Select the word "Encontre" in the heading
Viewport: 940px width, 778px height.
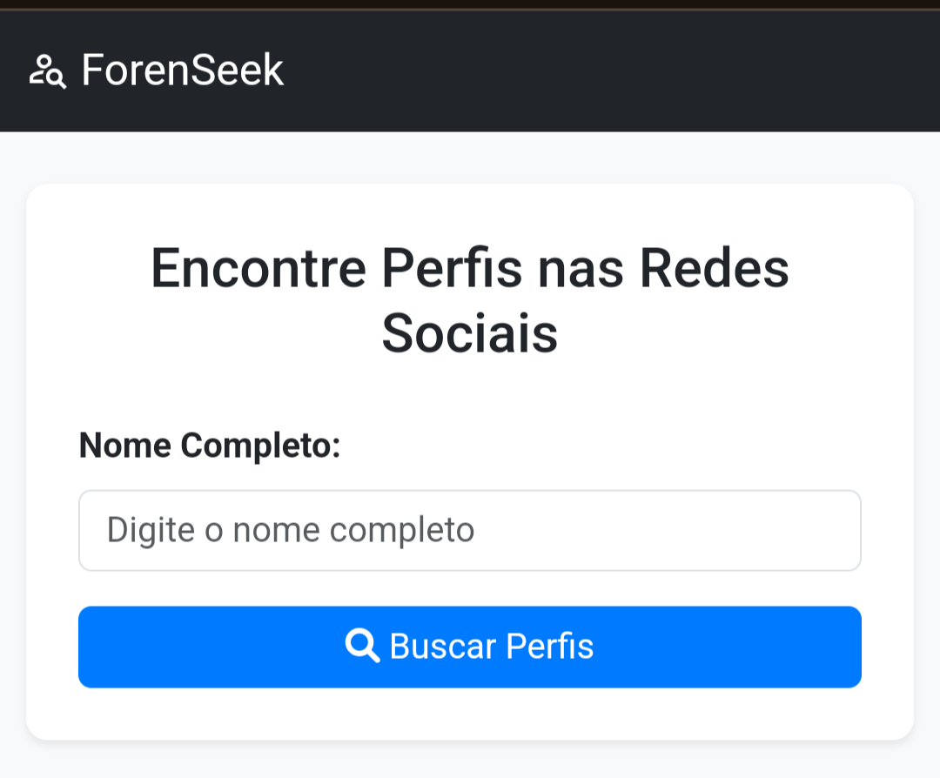coord(258,269)
